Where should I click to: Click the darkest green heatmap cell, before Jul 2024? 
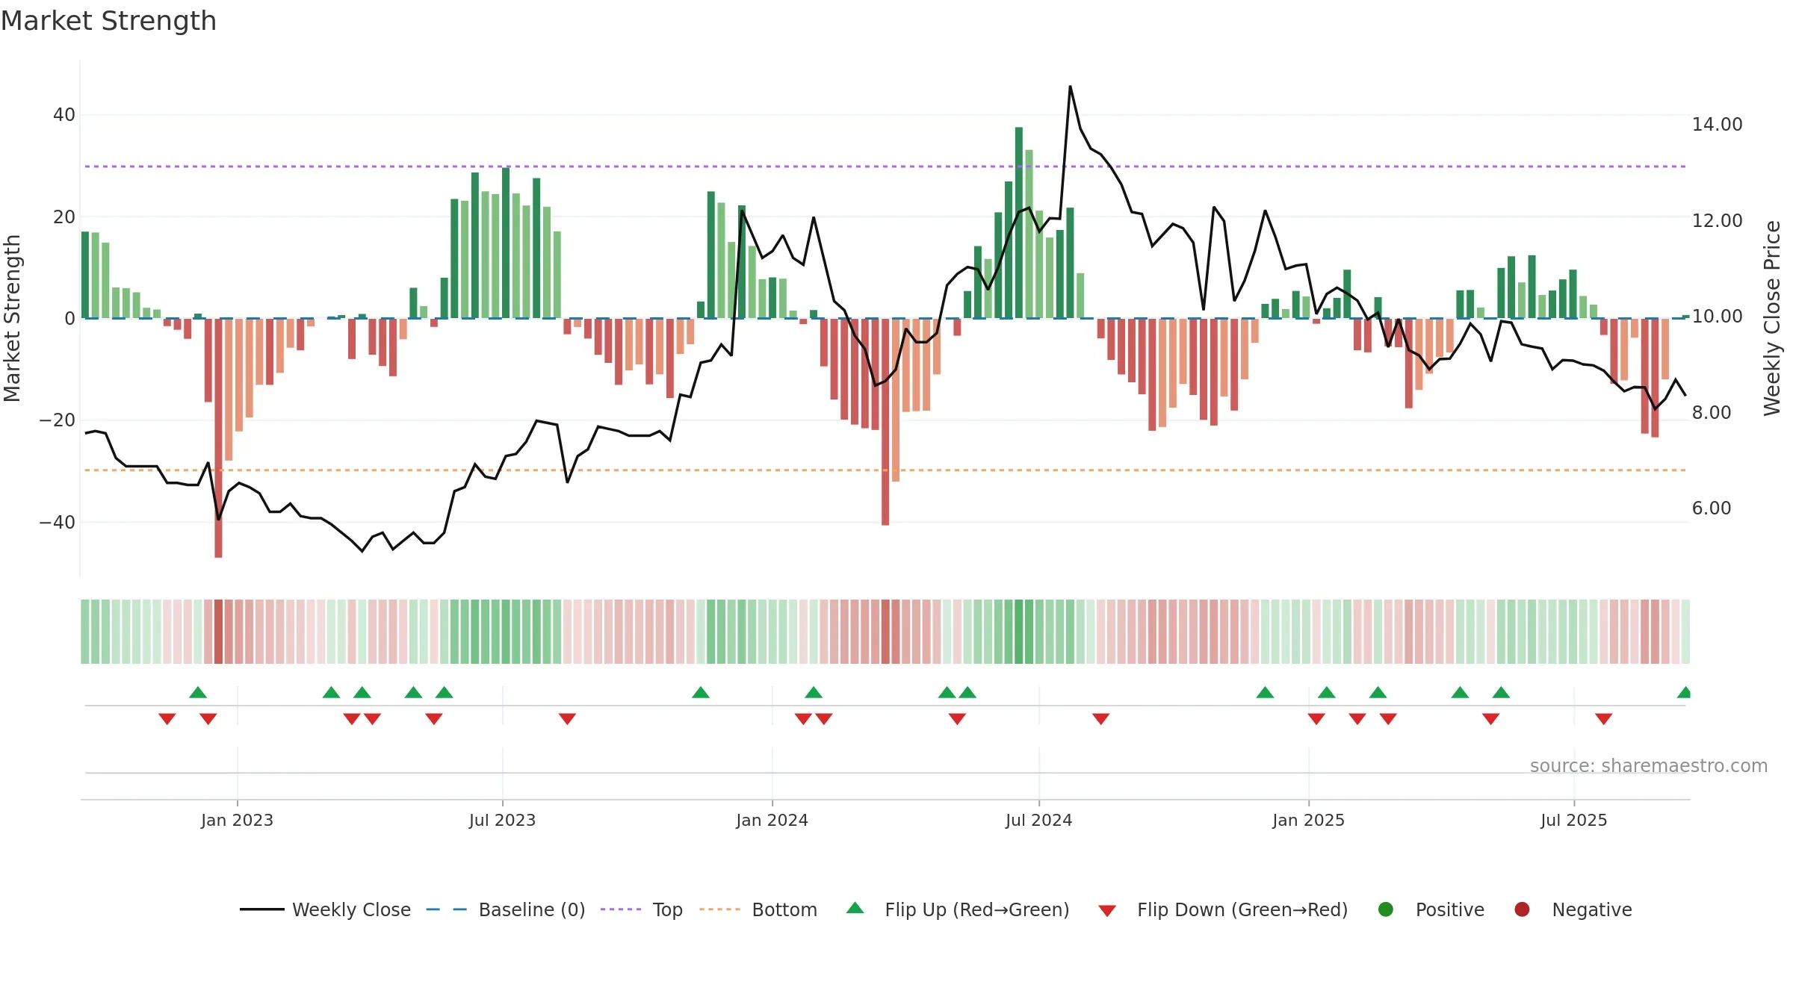1019,632
